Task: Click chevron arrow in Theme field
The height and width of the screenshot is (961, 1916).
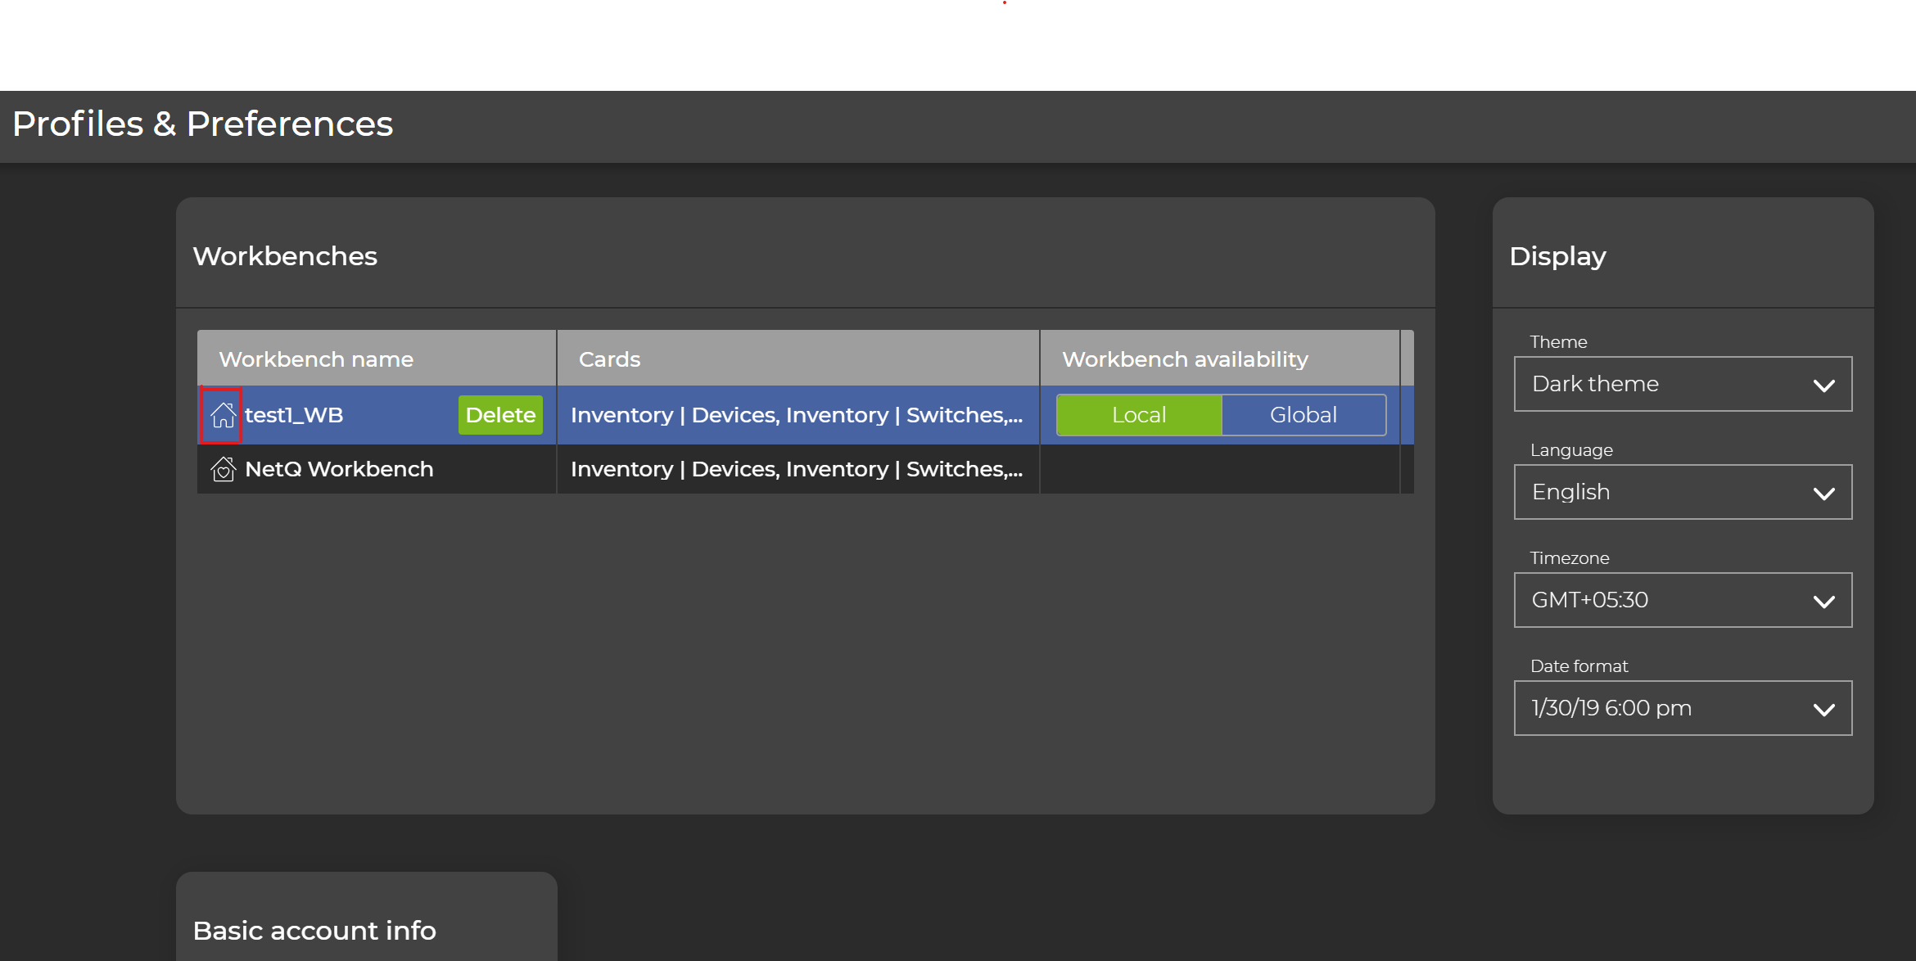Action: [x=1823, y=386]
